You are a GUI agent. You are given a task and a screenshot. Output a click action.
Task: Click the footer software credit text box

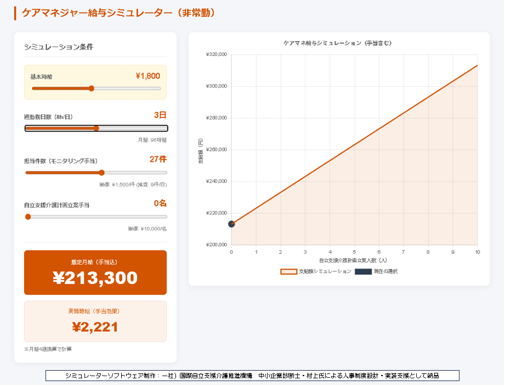252,376
